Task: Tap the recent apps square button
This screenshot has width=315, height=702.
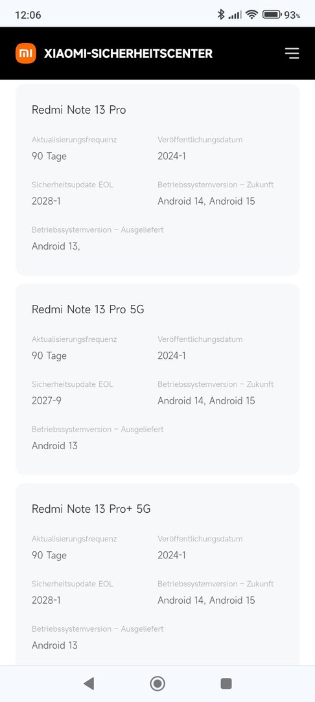Action: pos(226,683)
